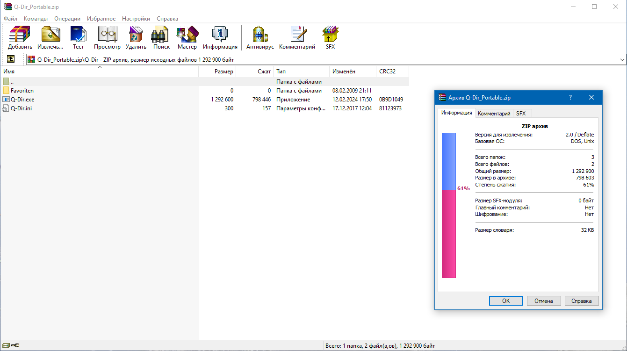627x351 pixels.
Task: Open the Избранное menu
Action: click(x=101, y=19)
